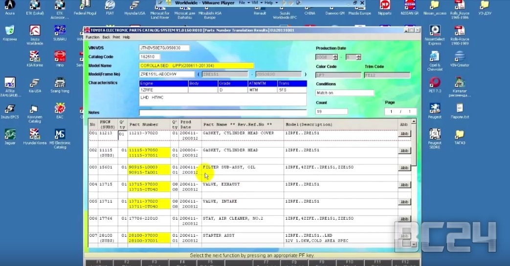Open the Print menu
510x266 pixels.
pyautogui.click(x=116, y=37)
